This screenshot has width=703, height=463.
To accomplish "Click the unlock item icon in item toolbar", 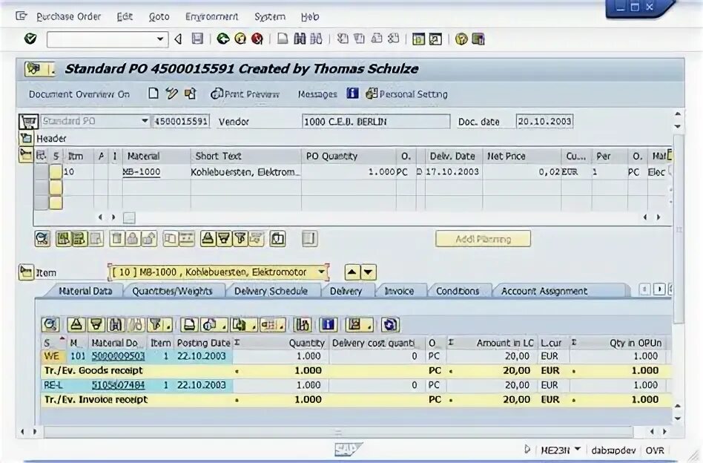I will 149,239.
